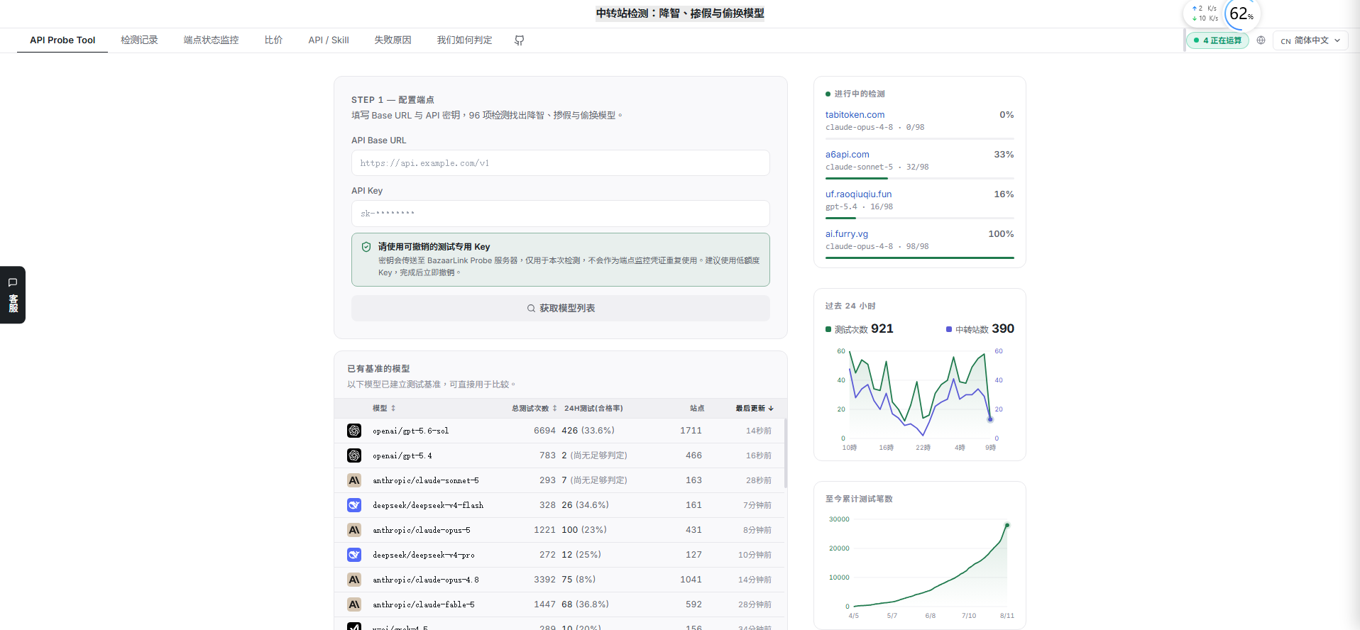Screen dimensions: 1360x630
Task: Select the anthropic/claude-opus-5 model name
Action: pos(422,530)
